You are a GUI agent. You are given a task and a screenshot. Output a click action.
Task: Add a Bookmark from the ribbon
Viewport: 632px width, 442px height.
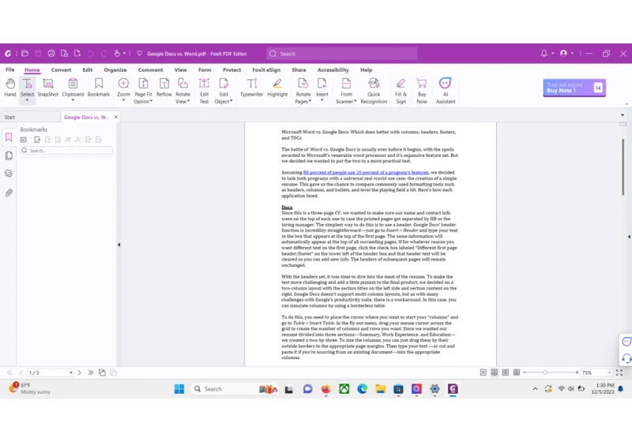pos(99,88)
